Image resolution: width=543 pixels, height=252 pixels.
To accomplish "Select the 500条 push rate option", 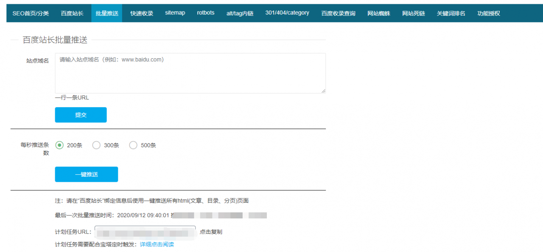I will coord(133,145).
